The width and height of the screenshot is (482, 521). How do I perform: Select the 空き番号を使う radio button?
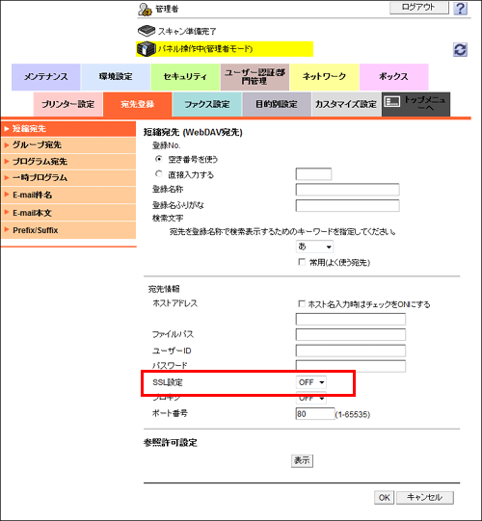(159, 159)
